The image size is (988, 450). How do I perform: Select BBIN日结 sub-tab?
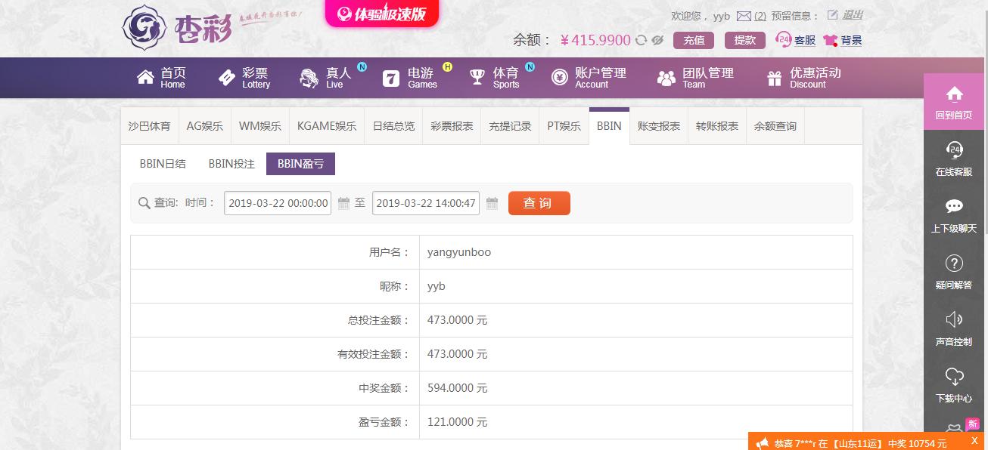(x=163, y=164)
